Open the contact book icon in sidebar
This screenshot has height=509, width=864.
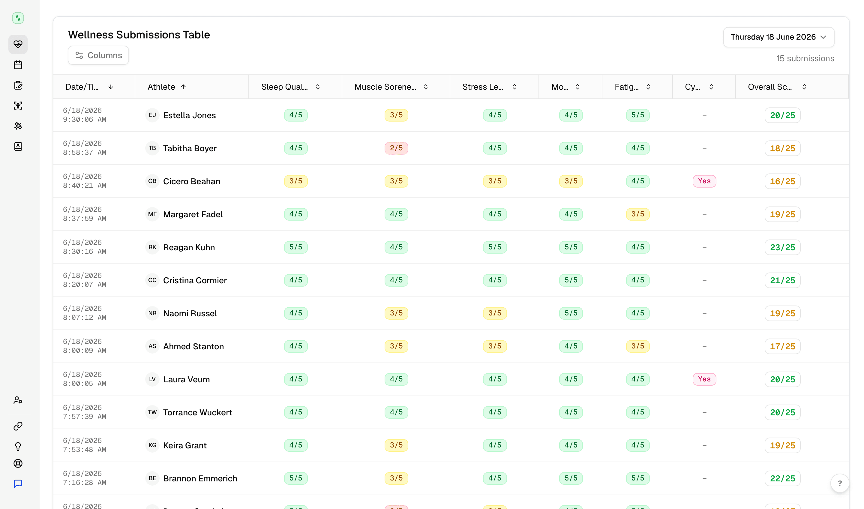click(18, 146)
